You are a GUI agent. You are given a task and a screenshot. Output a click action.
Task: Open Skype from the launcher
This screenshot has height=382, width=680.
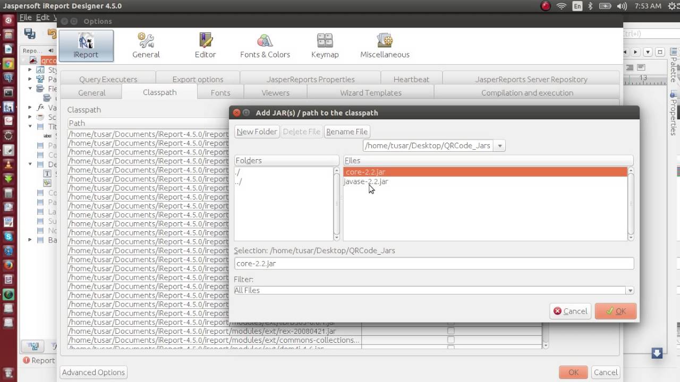pos(8,236)
